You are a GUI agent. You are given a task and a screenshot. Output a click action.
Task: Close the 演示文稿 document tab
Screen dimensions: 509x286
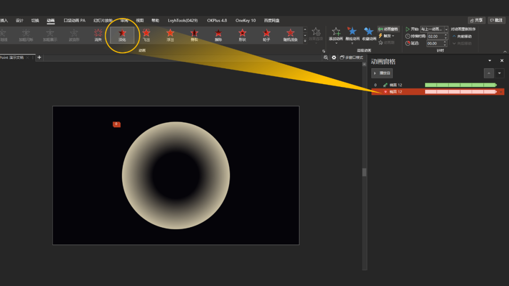pos(28,58)
